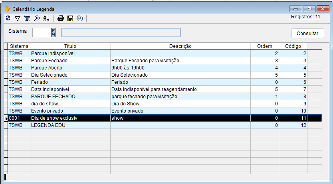333x184 pixels.
Task: Print the list using the printer icon
Action: point(61,18)
